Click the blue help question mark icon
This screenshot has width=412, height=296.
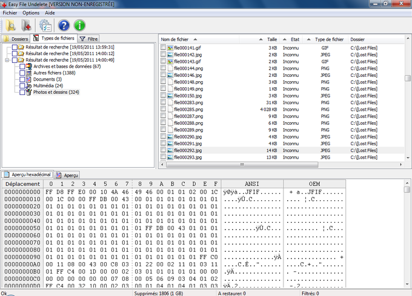tap(64, 25)
